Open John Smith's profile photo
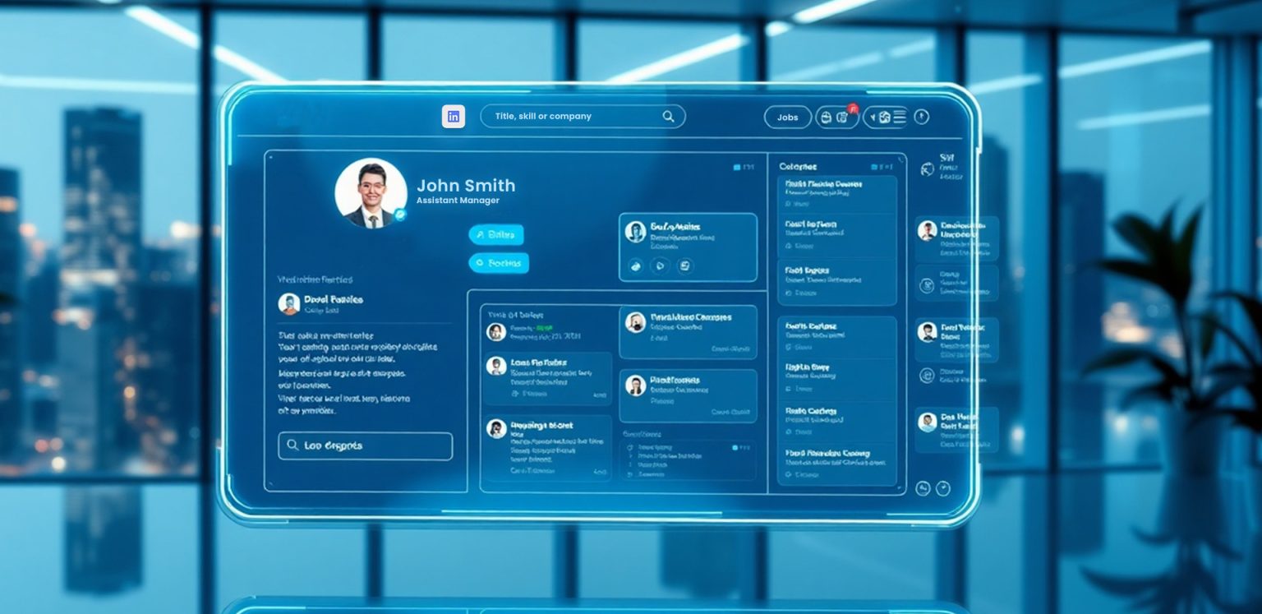The width and height of the screenshot is (1262, 614). [x=371, y=192]
